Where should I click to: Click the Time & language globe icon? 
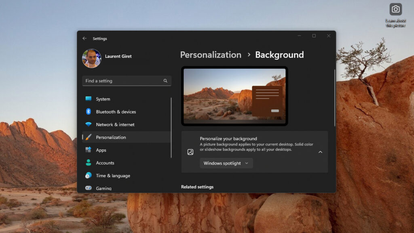(x=88, y=176)
